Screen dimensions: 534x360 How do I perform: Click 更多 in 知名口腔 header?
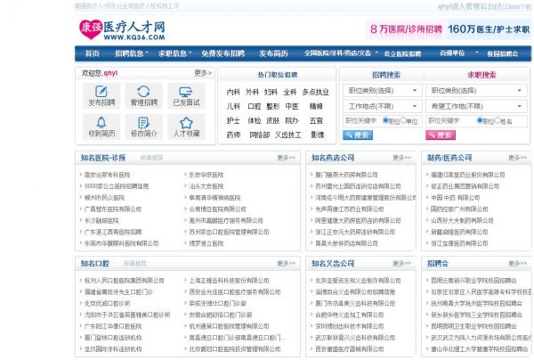(x=287, y=263)
